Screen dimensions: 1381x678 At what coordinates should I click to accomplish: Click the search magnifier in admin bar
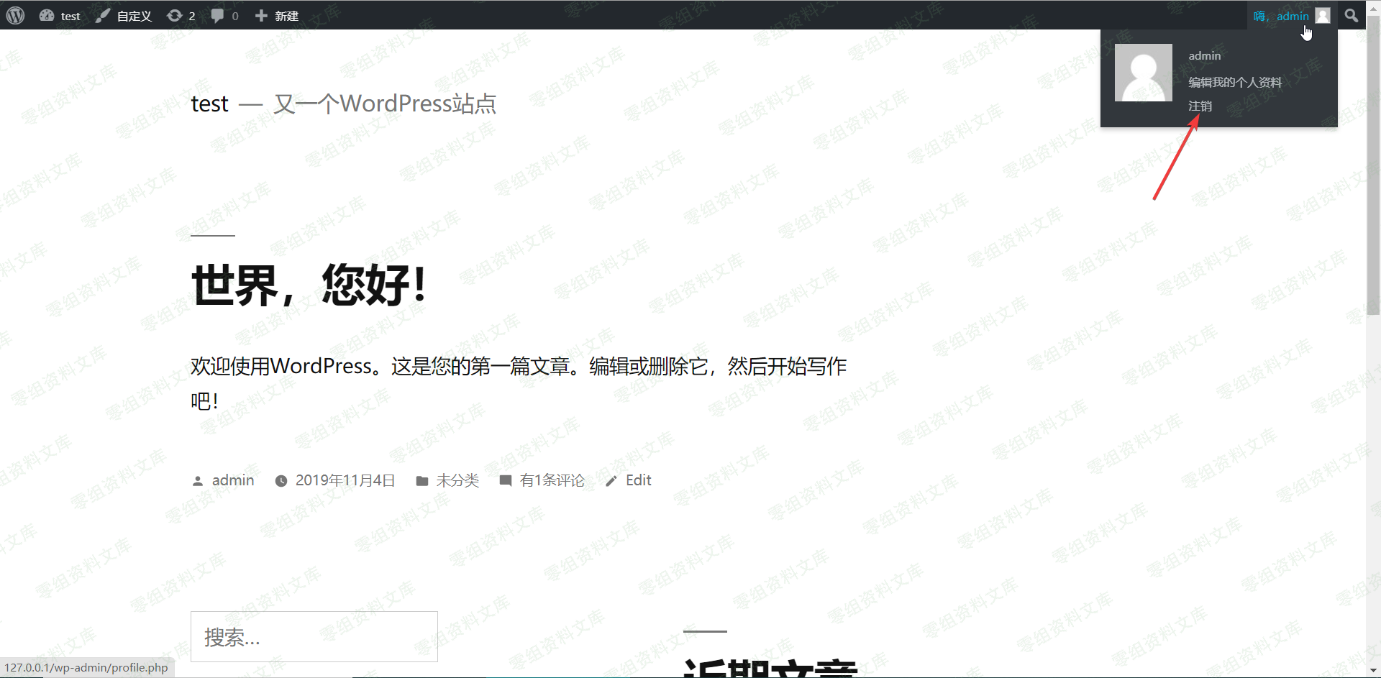point(1352,16)
